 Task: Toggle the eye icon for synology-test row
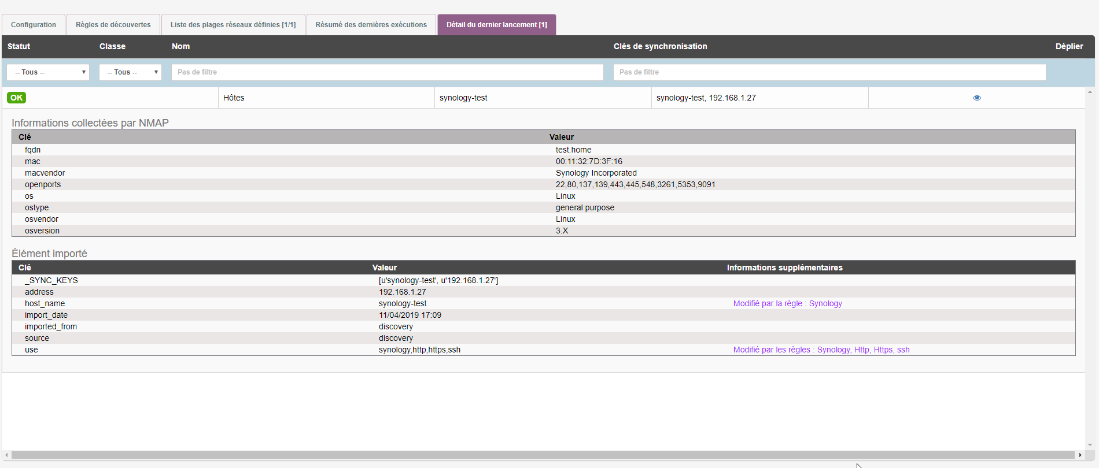pos(976,98)
